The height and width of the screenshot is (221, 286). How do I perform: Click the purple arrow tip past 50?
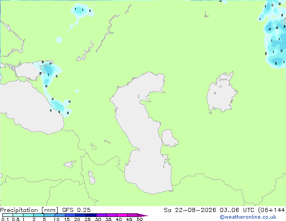click(143, 215)
